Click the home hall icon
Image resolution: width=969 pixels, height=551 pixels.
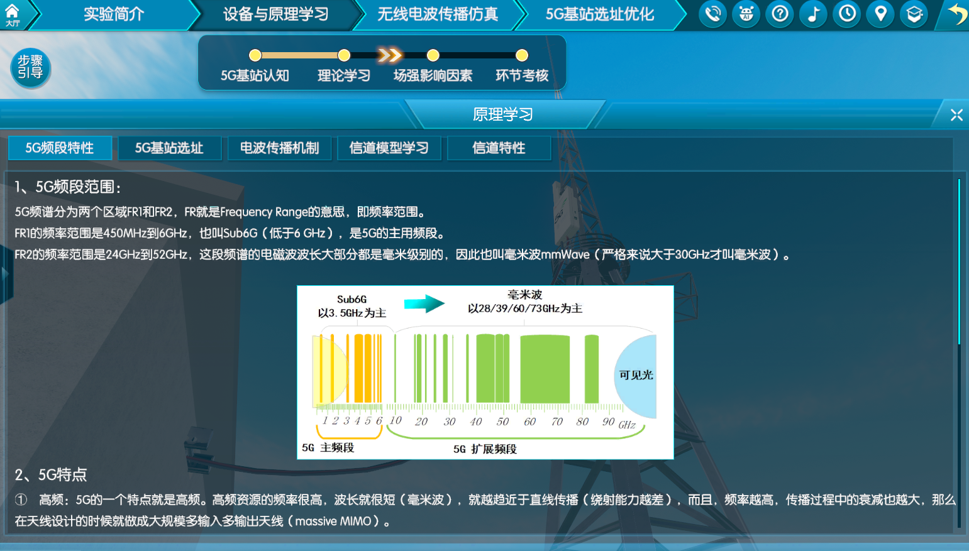click(13, 14)
